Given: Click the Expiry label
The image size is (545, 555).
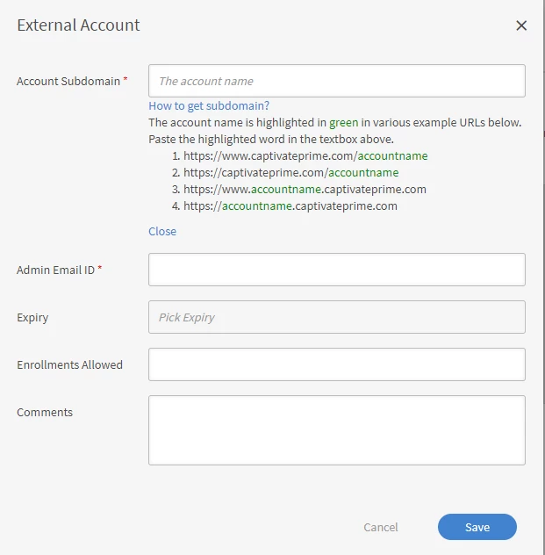Looking at the screenshot, I should pyautogui.click(x=32, y=317).
